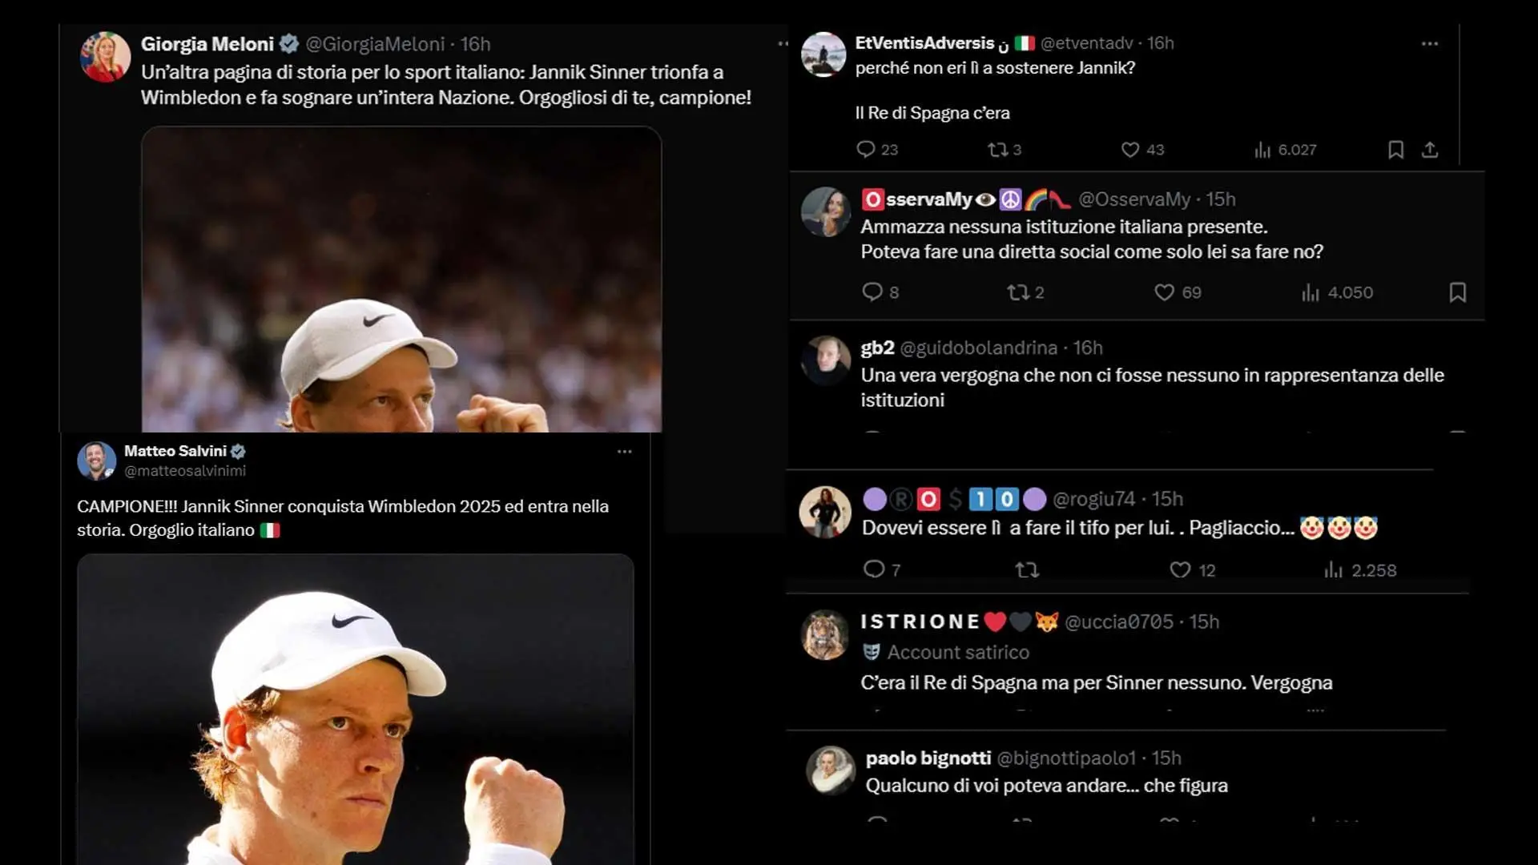Open paolo bignotti profile avatar
This screenshot has height=865, width=1538.
tap(831, 770)
